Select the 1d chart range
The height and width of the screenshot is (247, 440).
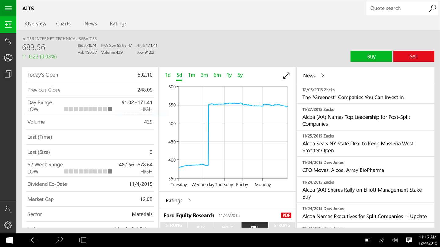coord(168,75)
